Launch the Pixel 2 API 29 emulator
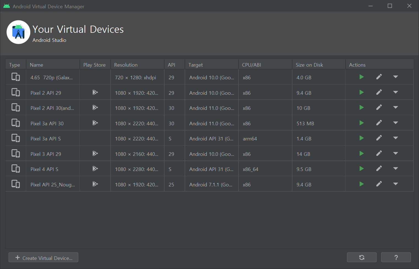 tap(362, 93)
